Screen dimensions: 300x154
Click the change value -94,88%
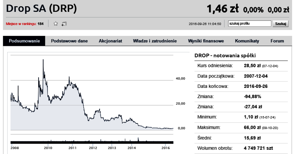(x=252, y=97)
